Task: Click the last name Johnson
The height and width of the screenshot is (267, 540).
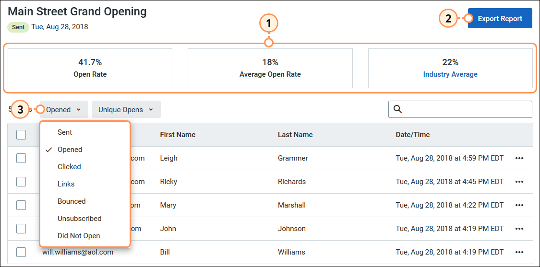Action: click(292, 229)
